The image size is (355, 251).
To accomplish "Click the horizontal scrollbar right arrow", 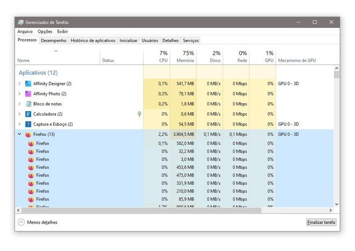I will click(331, 210).
